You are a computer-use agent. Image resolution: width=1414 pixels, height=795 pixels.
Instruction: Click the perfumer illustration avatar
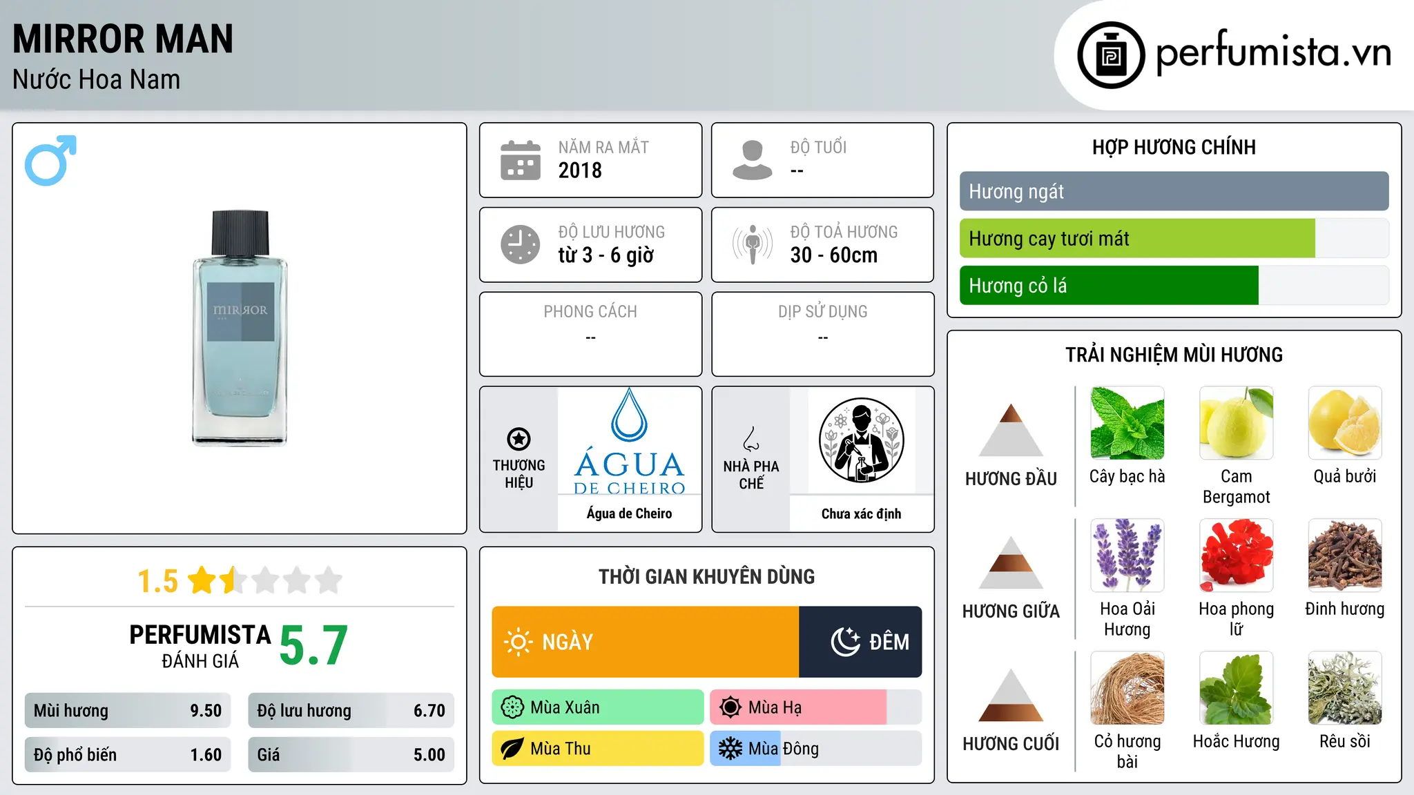pyautogui.click(x=861, y=440)
